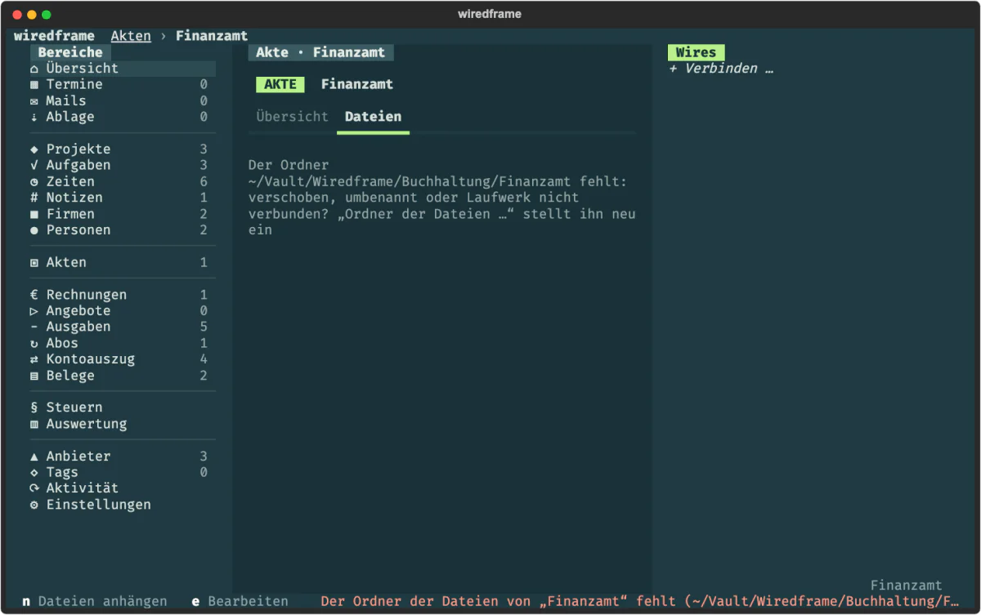Select the Dateien tab

point(373,117)
